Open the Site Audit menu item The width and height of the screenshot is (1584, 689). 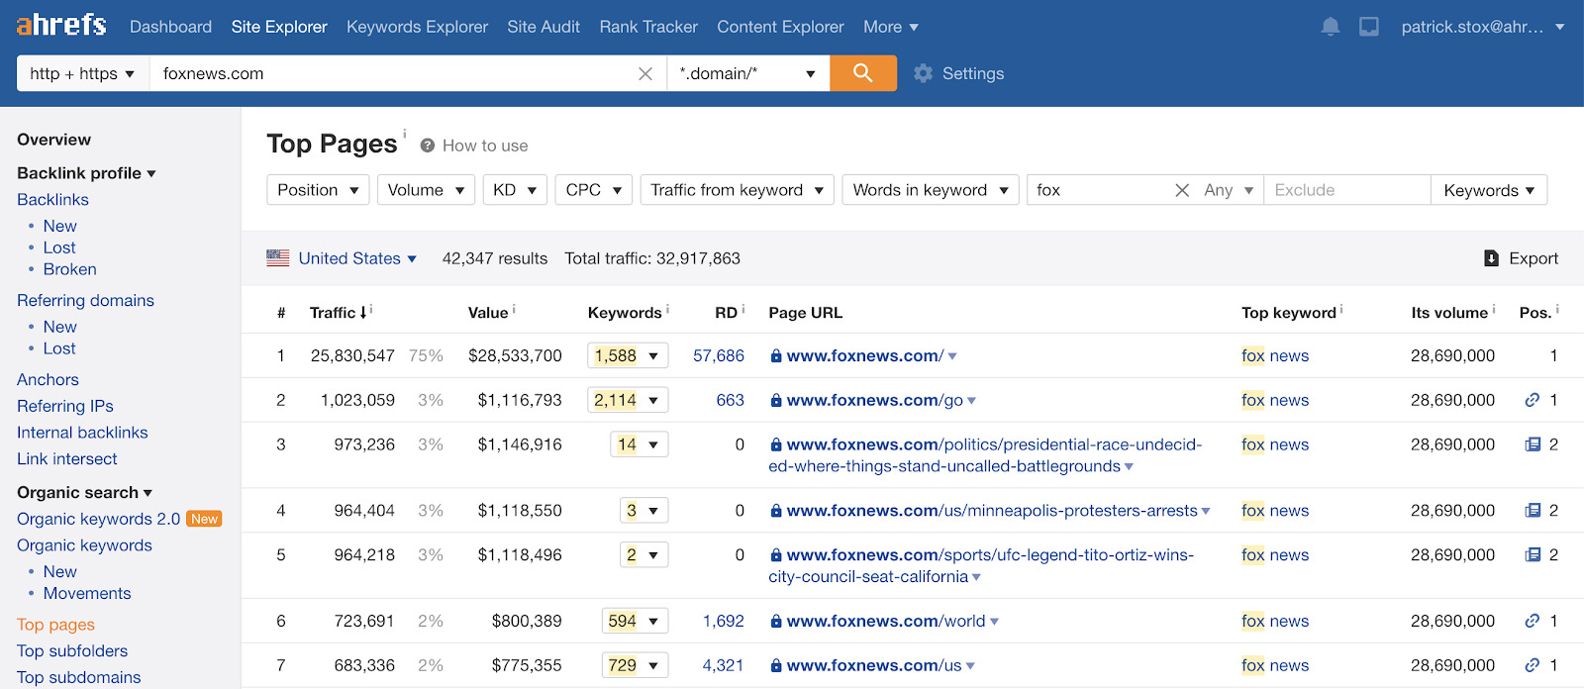tap(544, 27)
